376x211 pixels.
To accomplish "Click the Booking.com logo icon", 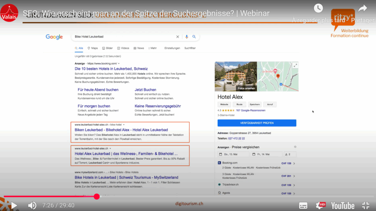I will (219, 163).
